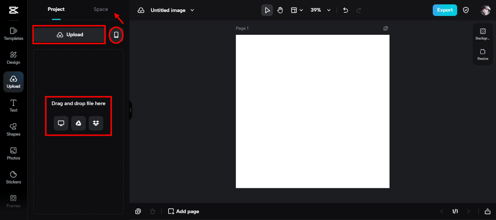The image size is (496, 220).
Task: Click the Export button
Action: (x=445, y=10)
